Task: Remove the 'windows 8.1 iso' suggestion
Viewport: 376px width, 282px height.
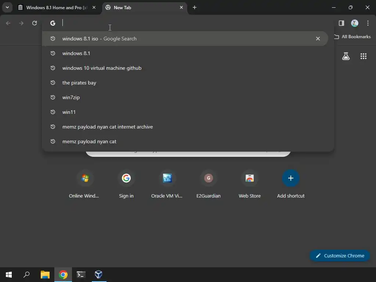Action: point(318,39)
